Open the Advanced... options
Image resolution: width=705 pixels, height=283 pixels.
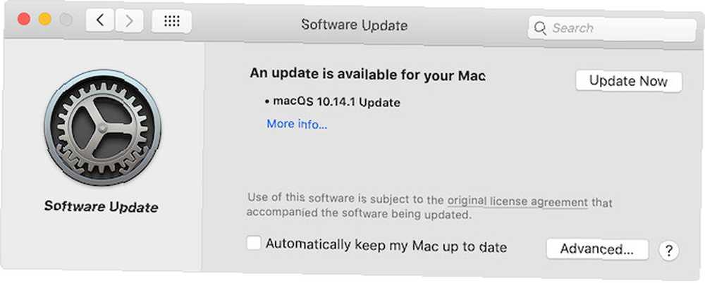[597, 249]
